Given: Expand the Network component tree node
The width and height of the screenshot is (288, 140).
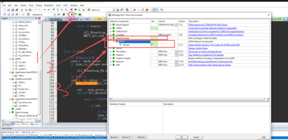Looking at the screenshot, I should click(110, 61).
